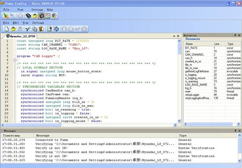The width and height of the screenshot is (242, 168).
Task: Click the green connect plug icon
Action: 6,16
